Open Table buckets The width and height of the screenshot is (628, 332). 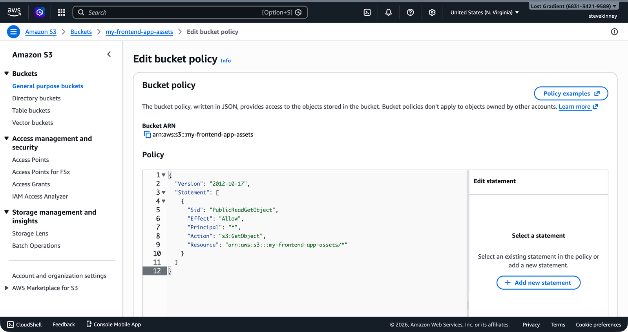coord(31,110)
